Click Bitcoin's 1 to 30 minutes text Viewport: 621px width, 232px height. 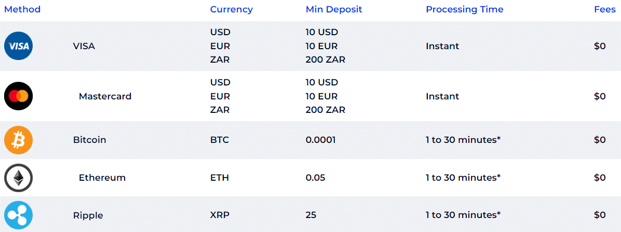[463, 140]
